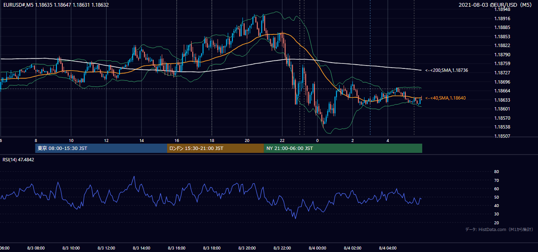The image size is (538, 252).
Task: Select the 東京 08:00-15:30 JST session bar
Action: (x=101, y=148)
